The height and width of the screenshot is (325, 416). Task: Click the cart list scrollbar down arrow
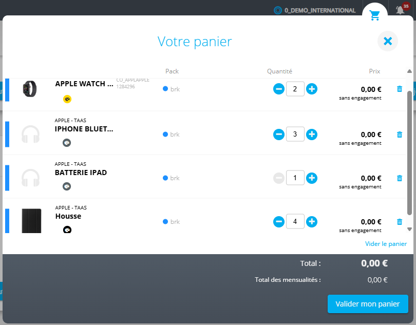pyautogui.click(x=409, y=229)
